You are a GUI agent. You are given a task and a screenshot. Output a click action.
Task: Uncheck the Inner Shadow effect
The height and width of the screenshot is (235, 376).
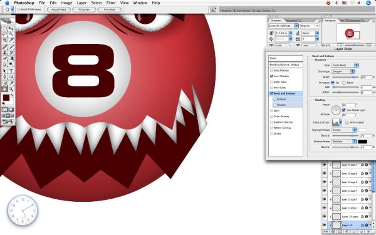coord(272,76)
